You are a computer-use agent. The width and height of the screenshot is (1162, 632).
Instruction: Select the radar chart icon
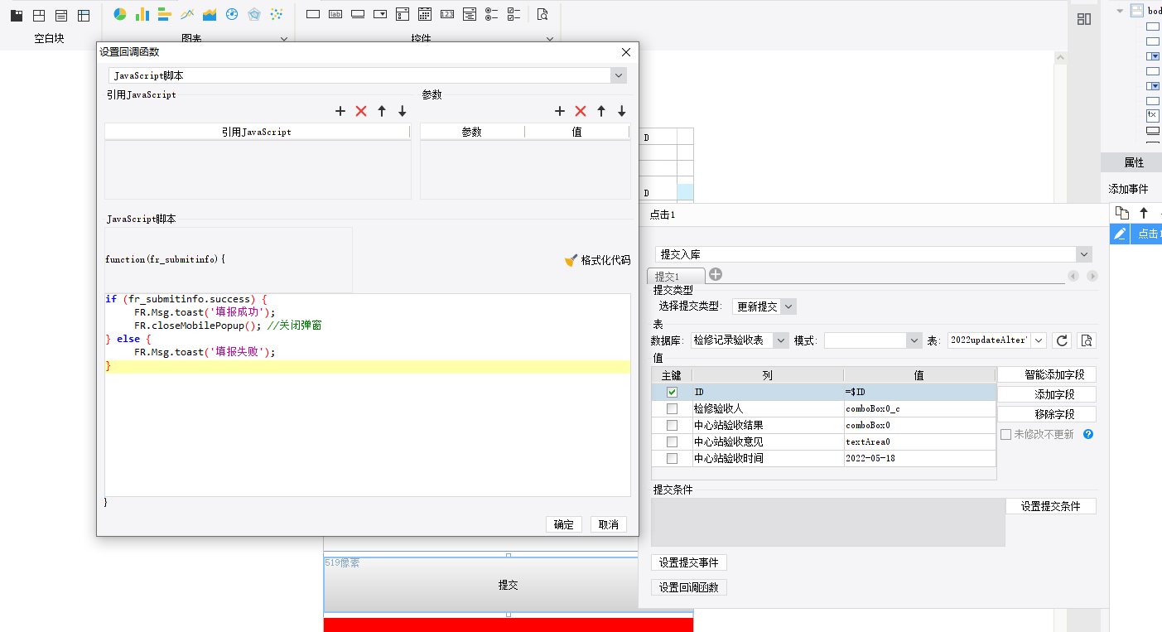point(254,14)
